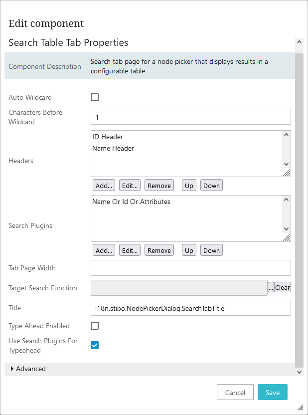Cancel editing the component
The width and height of the screenshot is (308, 415).
(x=235, y=393)
